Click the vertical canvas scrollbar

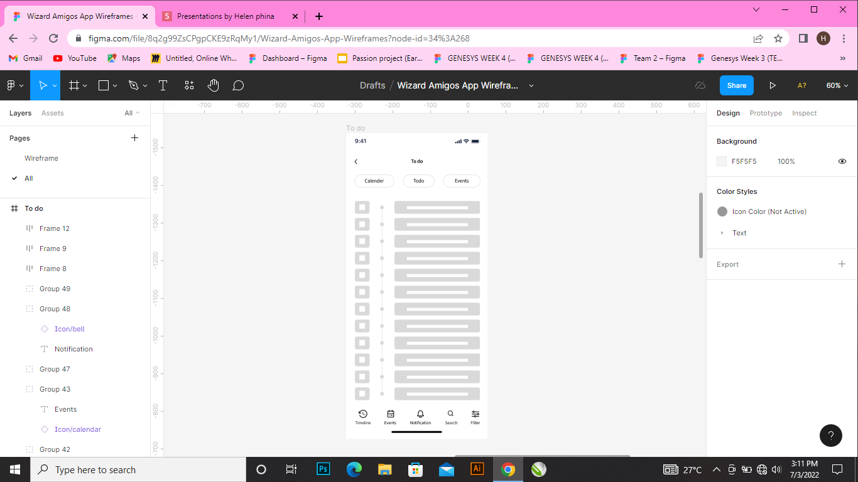coord(701,225)
